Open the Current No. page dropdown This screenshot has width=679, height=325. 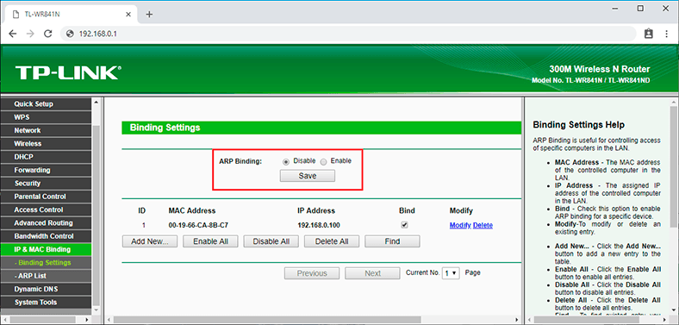point(451,273)
